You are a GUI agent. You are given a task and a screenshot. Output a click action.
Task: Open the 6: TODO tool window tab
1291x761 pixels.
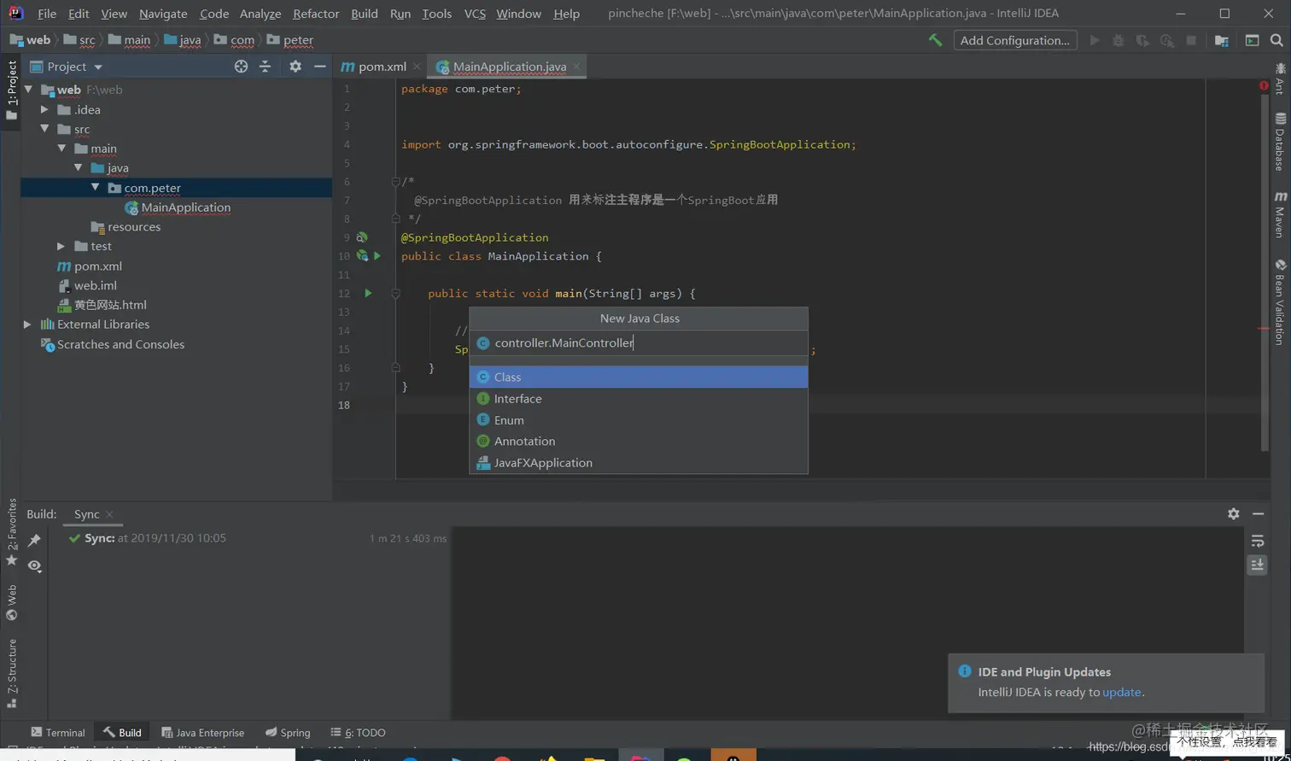(x=358, y=733)
